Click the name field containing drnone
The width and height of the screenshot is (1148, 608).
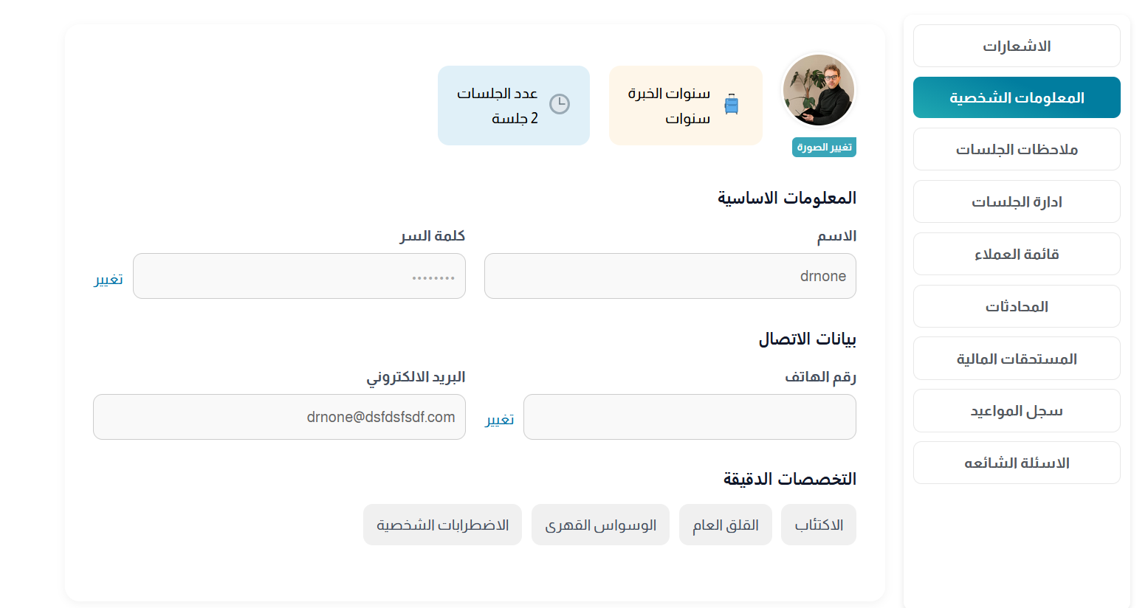point(670,276)
